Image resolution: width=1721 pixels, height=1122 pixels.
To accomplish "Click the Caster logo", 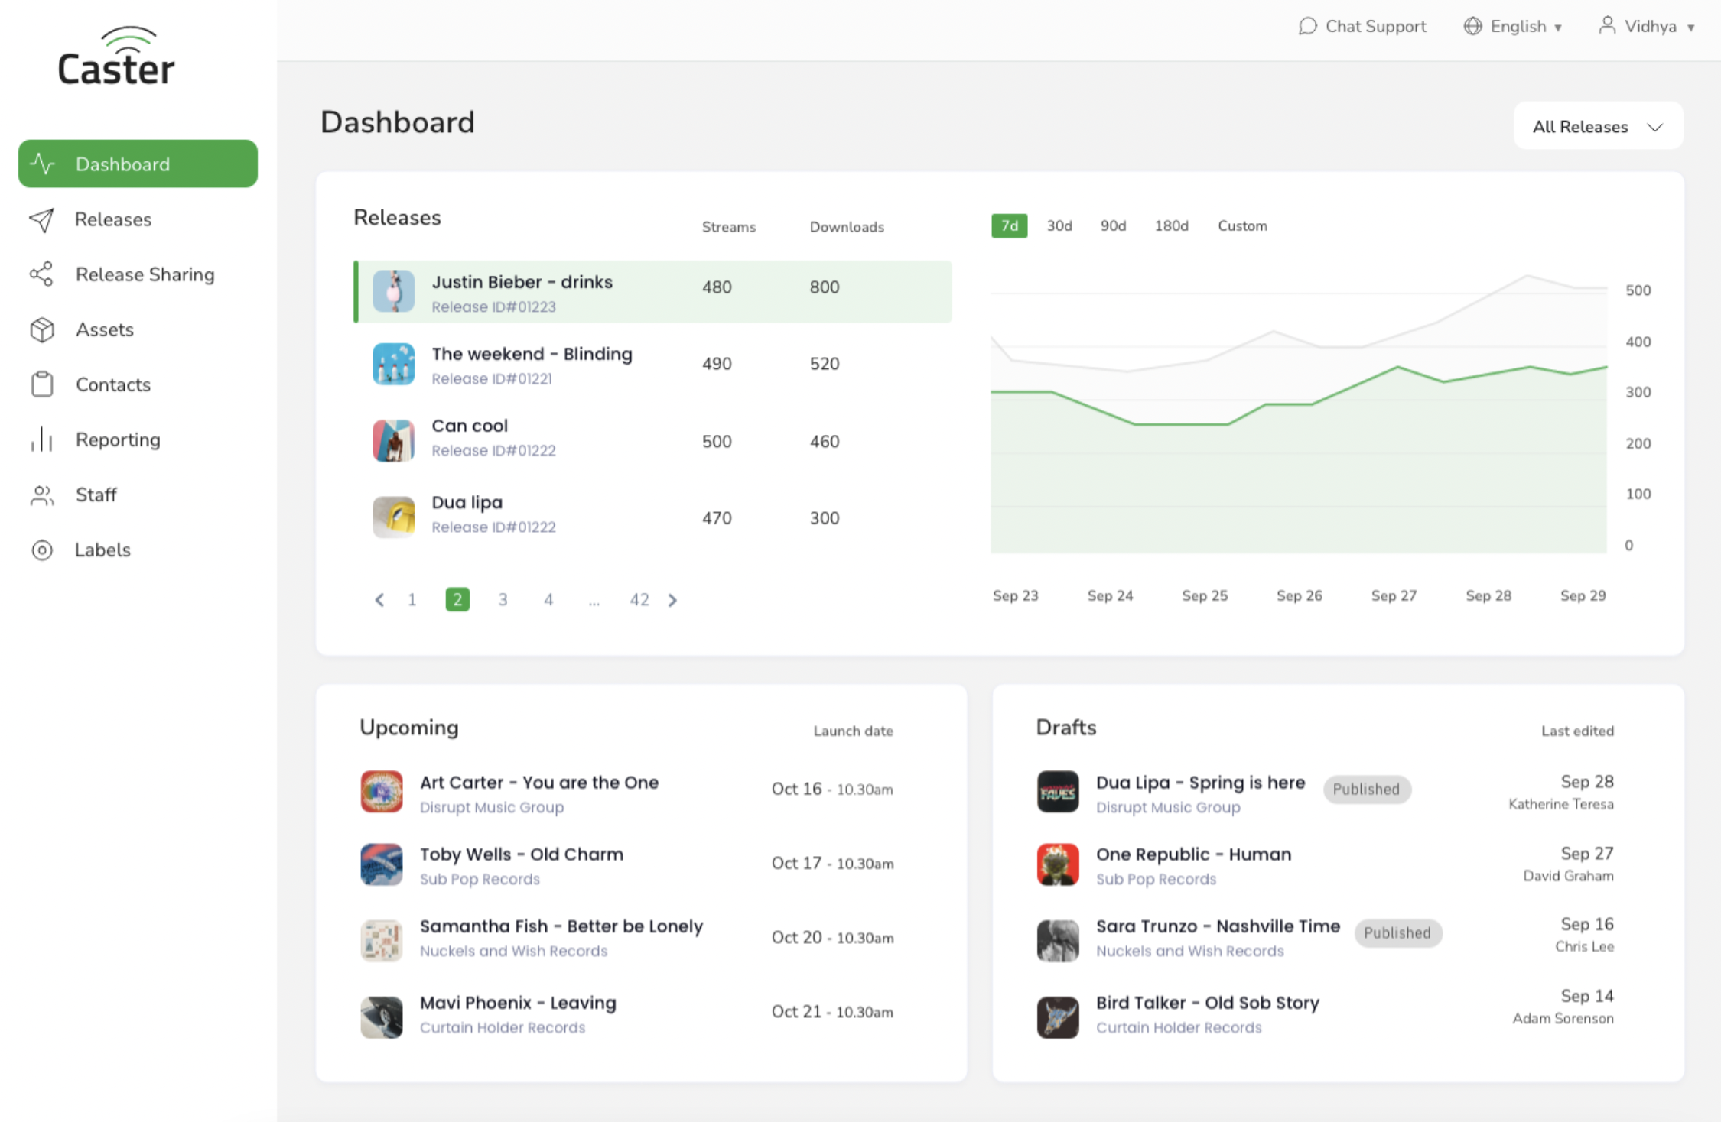I will (x=116, y=56).
